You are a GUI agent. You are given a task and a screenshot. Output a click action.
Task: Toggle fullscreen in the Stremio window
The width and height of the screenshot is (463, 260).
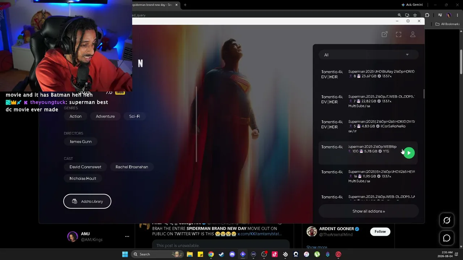[399, 34]
